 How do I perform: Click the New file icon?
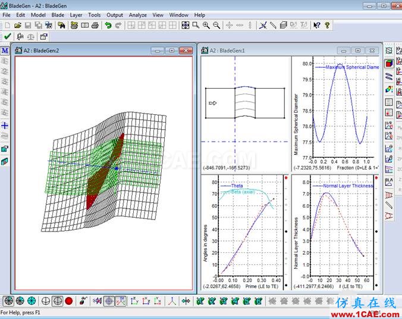click(x=8, y=25)
